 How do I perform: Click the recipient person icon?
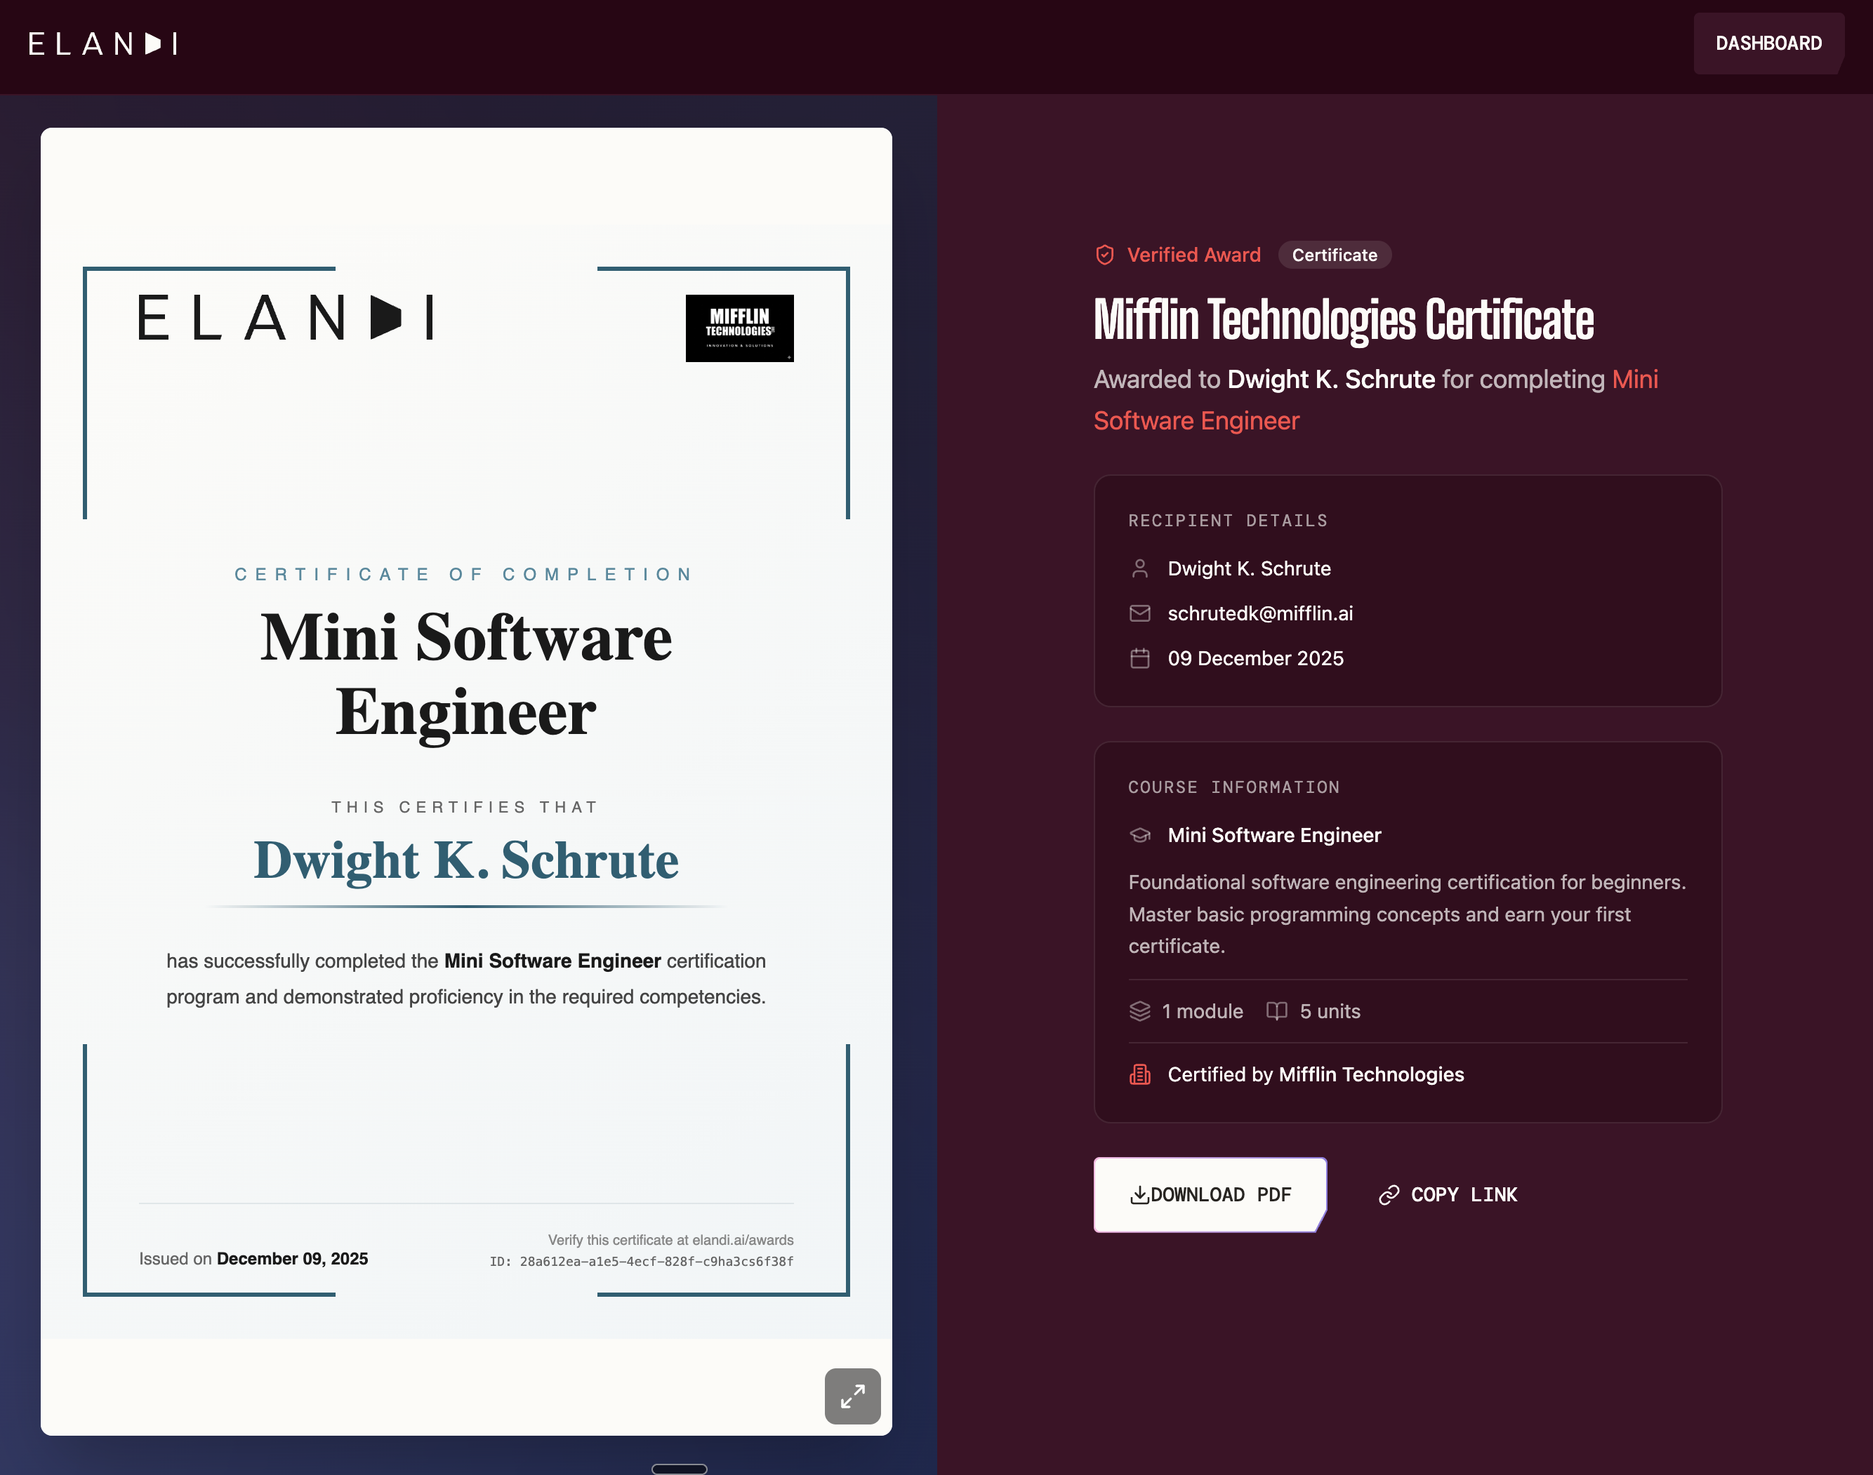pyautogui.click(x=1139, y=568)
